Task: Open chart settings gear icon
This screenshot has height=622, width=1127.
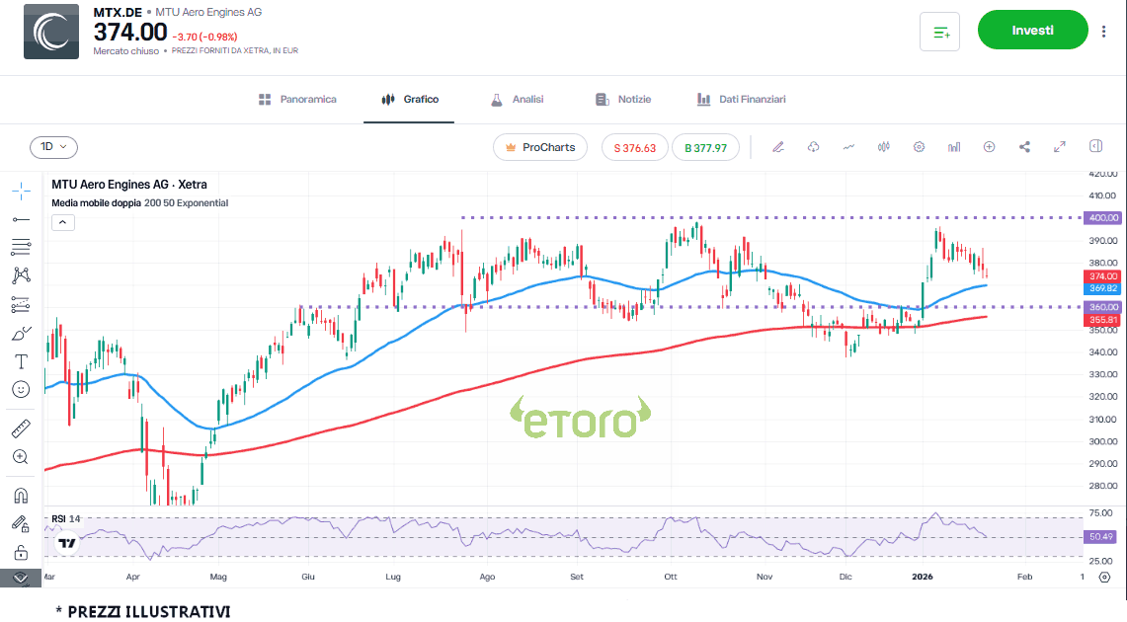Action: tap(919, 147)
